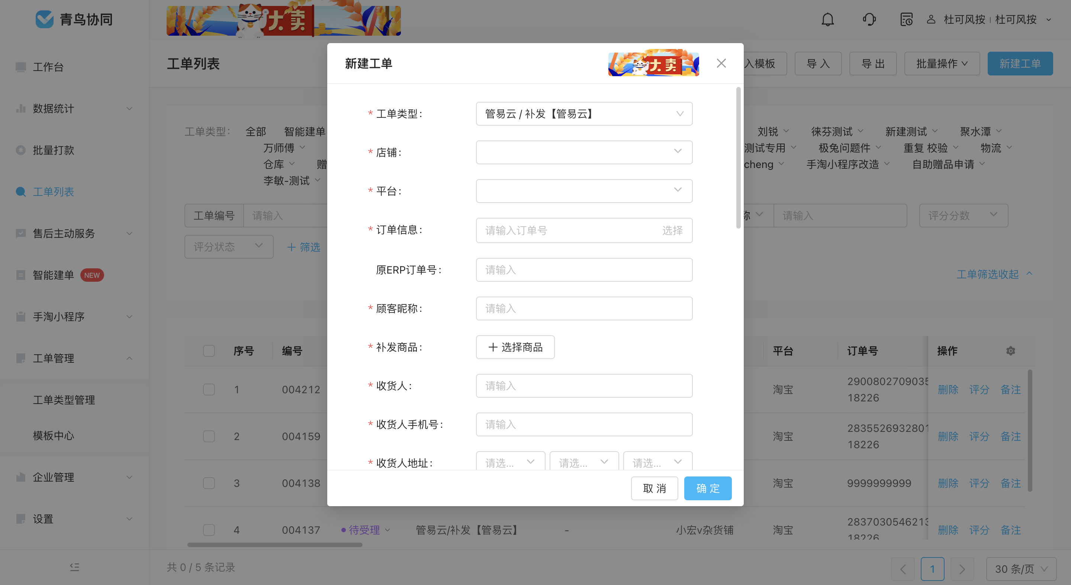This screenshot has width=1071, height=585.
Task: Open the 评分状态 filter dropdown
Action: point(229,247)
